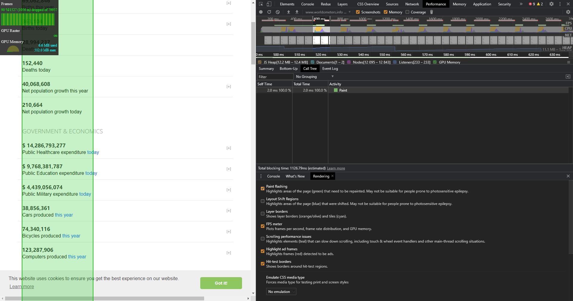Click in the Call Tree Filter field
Image resolution: width=573 pixels, height=301 pixels.
click(x=275, y=77)
